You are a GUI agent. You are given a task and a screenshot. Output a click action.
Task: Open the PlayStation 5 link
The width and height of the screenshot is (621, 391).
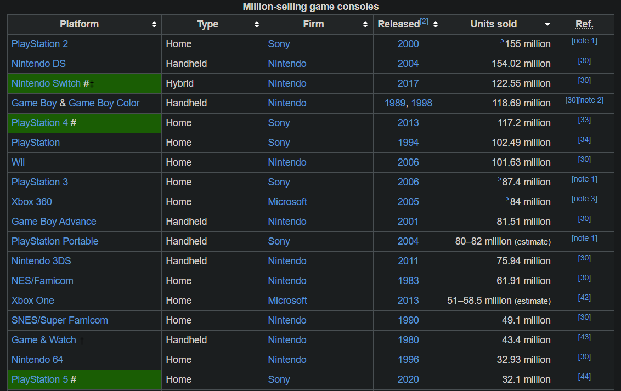click(x=39, y=380)
